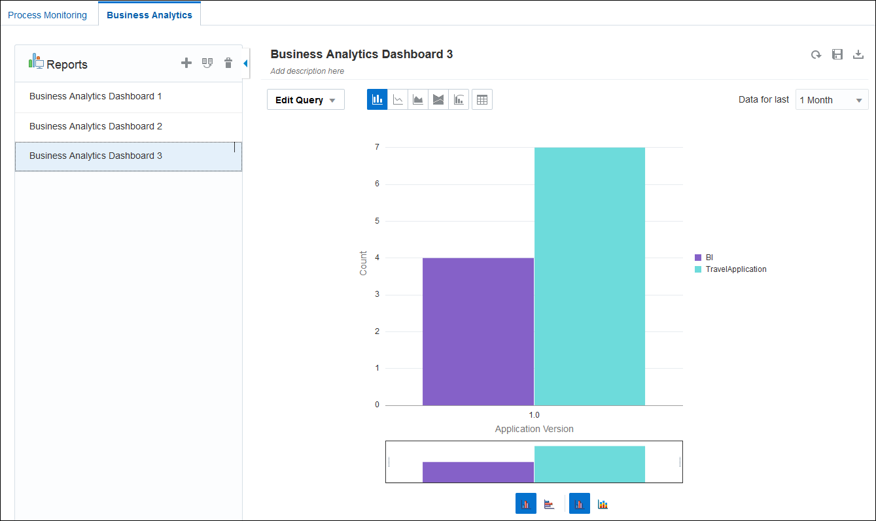
Task: Select the area chart visualization
Action: click(418, 99)
